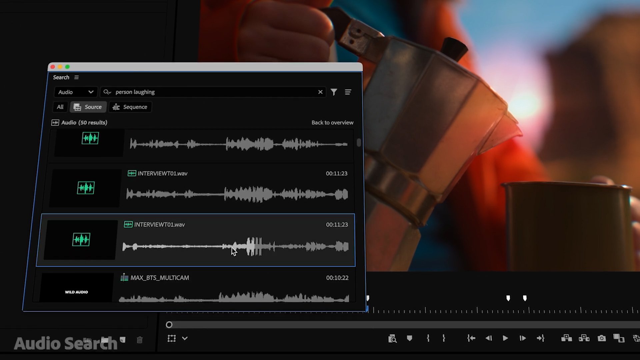Click Back to overview
Screen dimensions: 640x360
click(x=332, y=122)
